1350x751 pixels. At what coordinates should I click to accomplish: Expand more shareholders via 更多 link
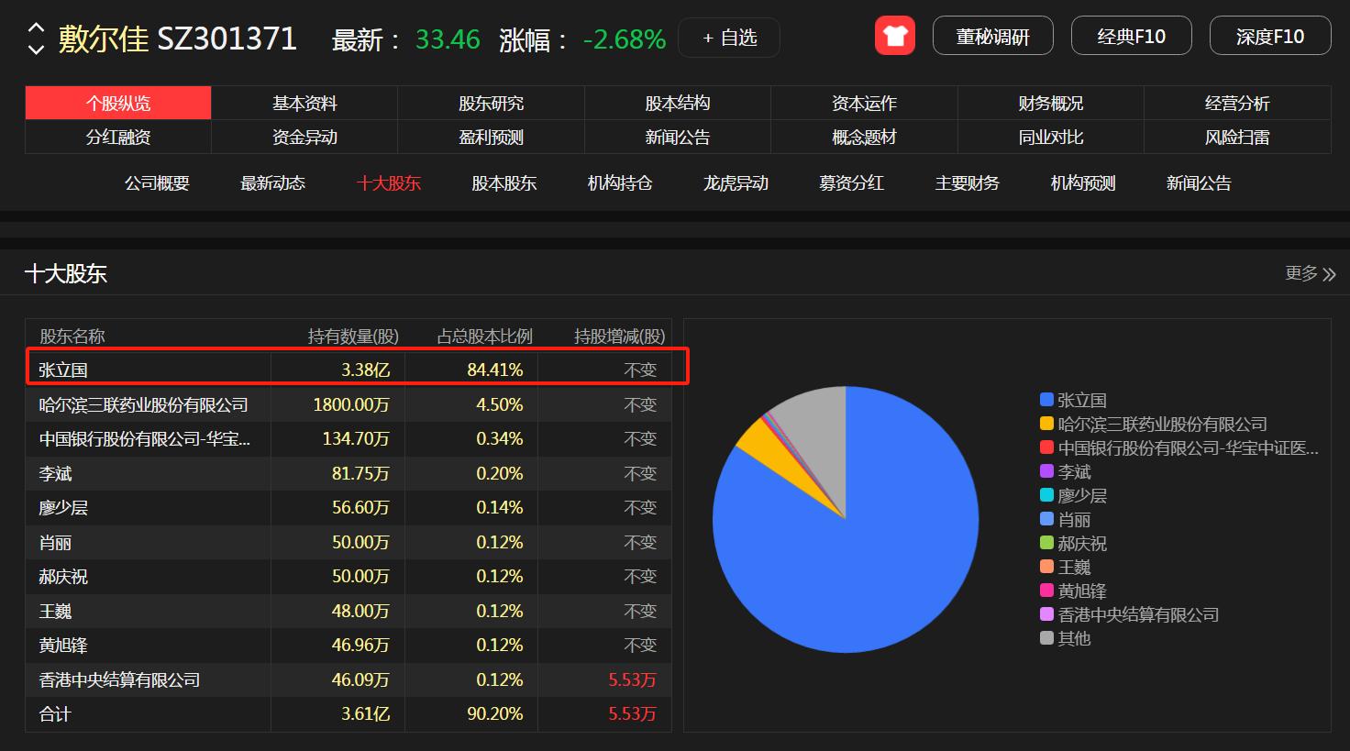tap(1310, 273)
